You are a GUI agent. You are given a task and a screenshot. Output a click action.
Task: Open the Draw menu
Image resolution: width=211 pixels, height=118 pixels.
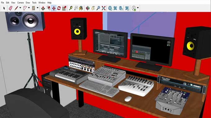pyautogui.click(x=28, y=2)
